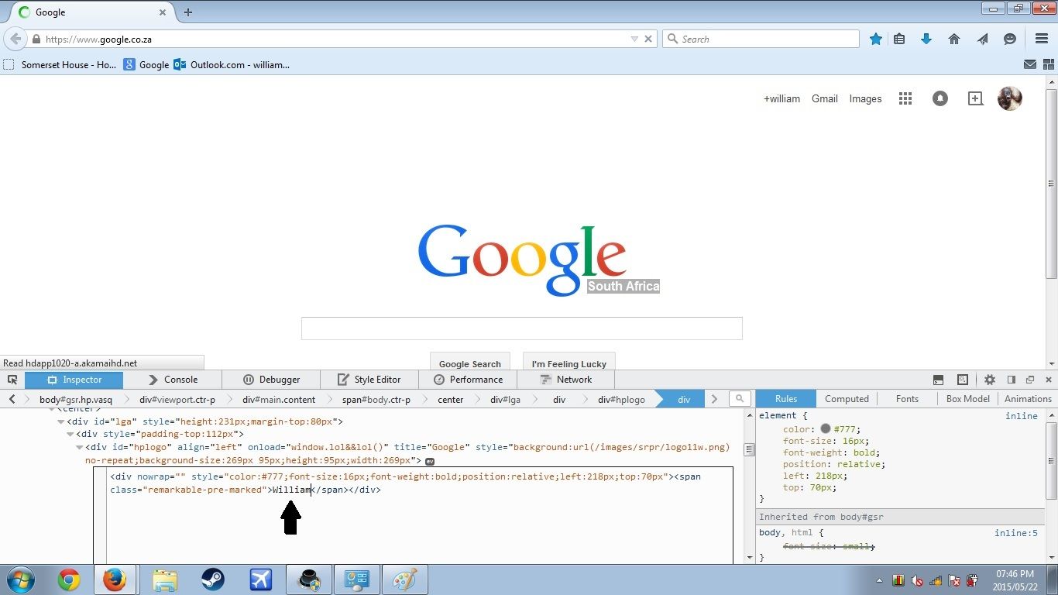Open the Box Model tab

tap(967, 399)
